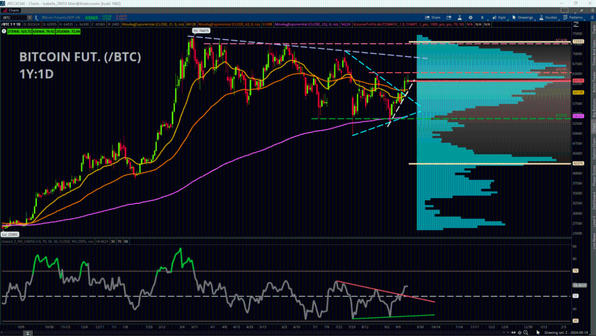The image size is (596, 336).
Task: Open the Trade side panel tab
Action: [594, 28]
